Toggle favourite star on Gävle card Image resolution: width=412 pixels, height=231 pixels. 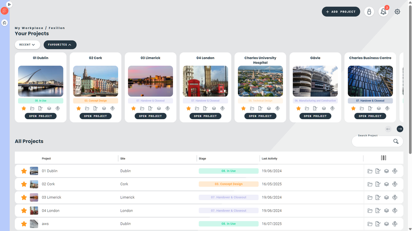click(x=298, y=108)
